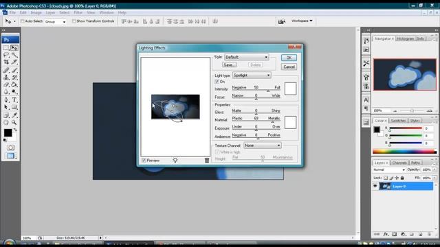This screenshot has height=247, width=440.
Task: Open the Style dropdown set to Default
Action: click(246, 57)
